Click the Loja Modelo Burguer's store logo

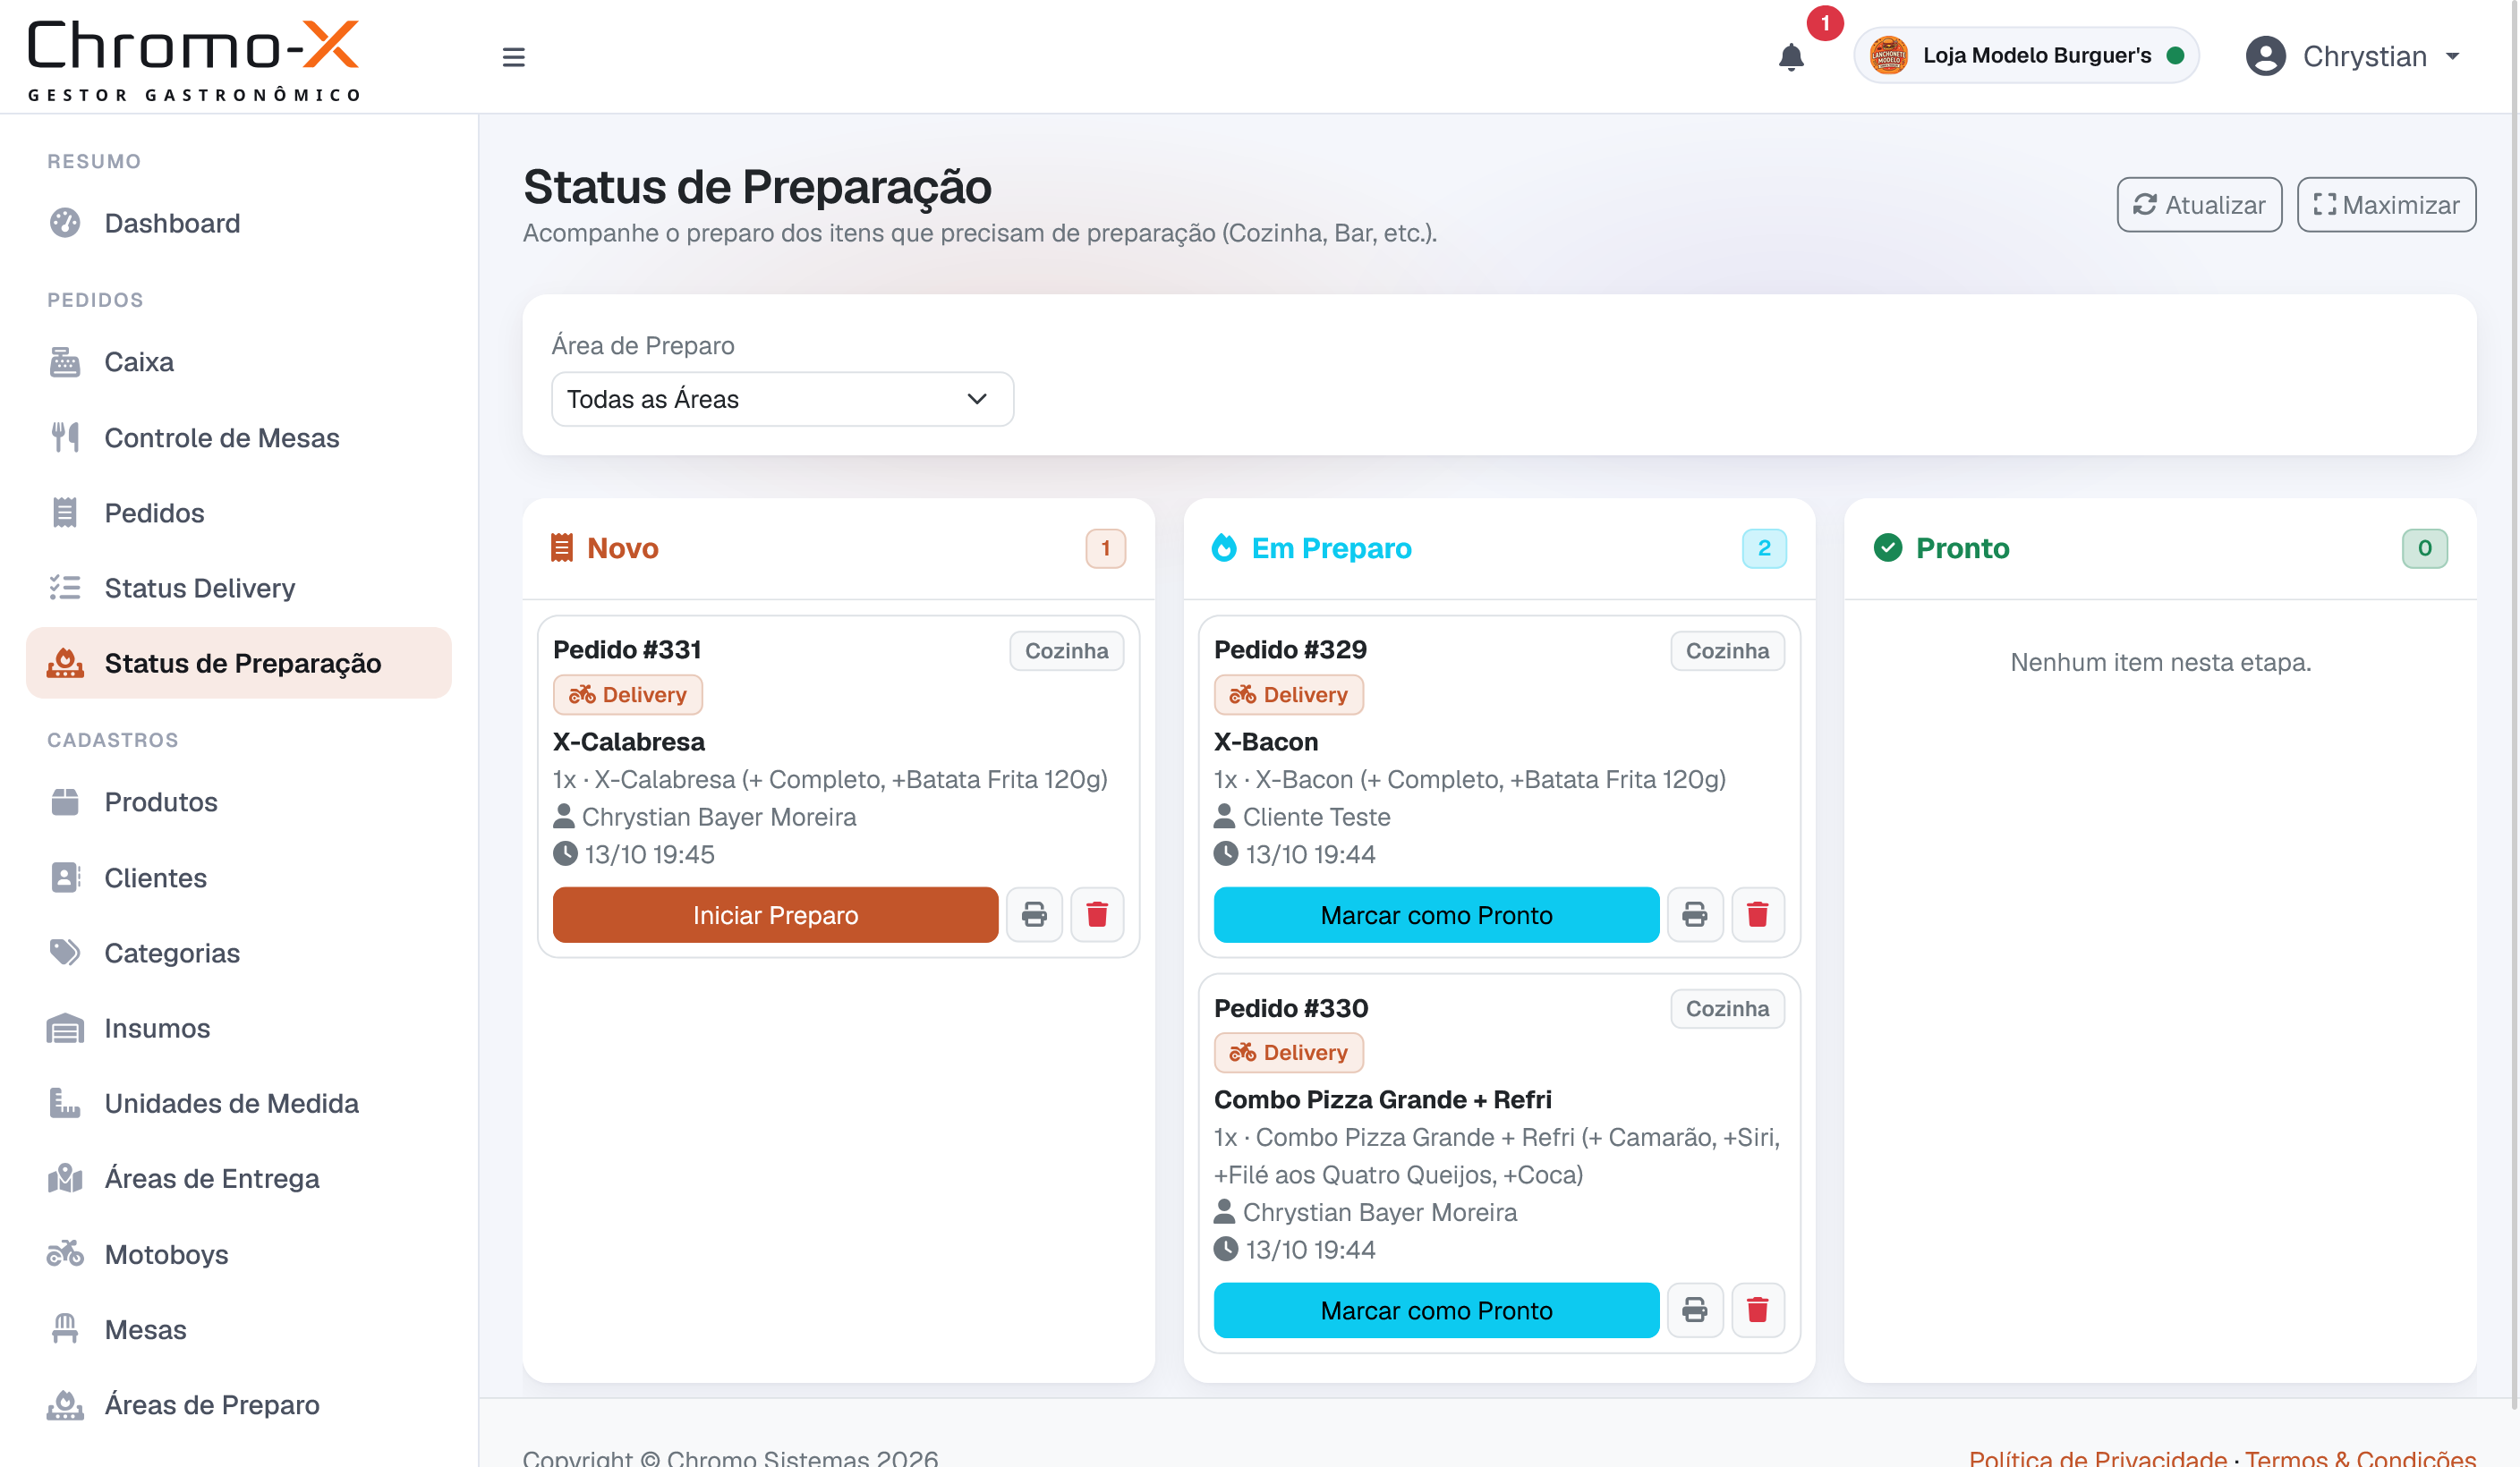pyautogui.click(x=1888, y=55)
